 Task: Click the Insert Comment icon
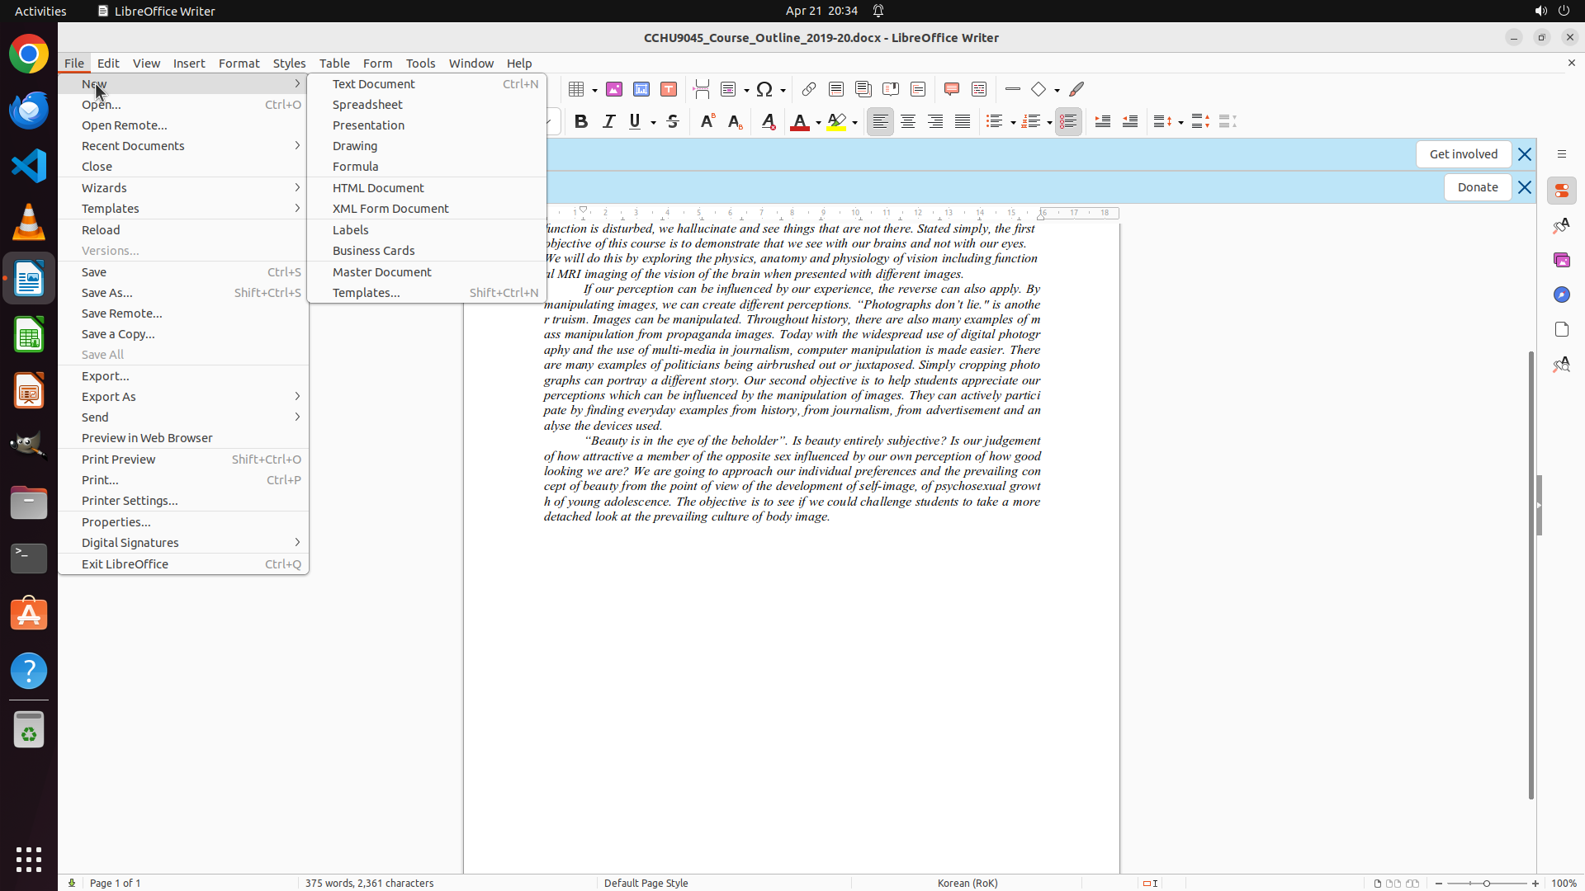pyautogui.click(x=951, y=89)
